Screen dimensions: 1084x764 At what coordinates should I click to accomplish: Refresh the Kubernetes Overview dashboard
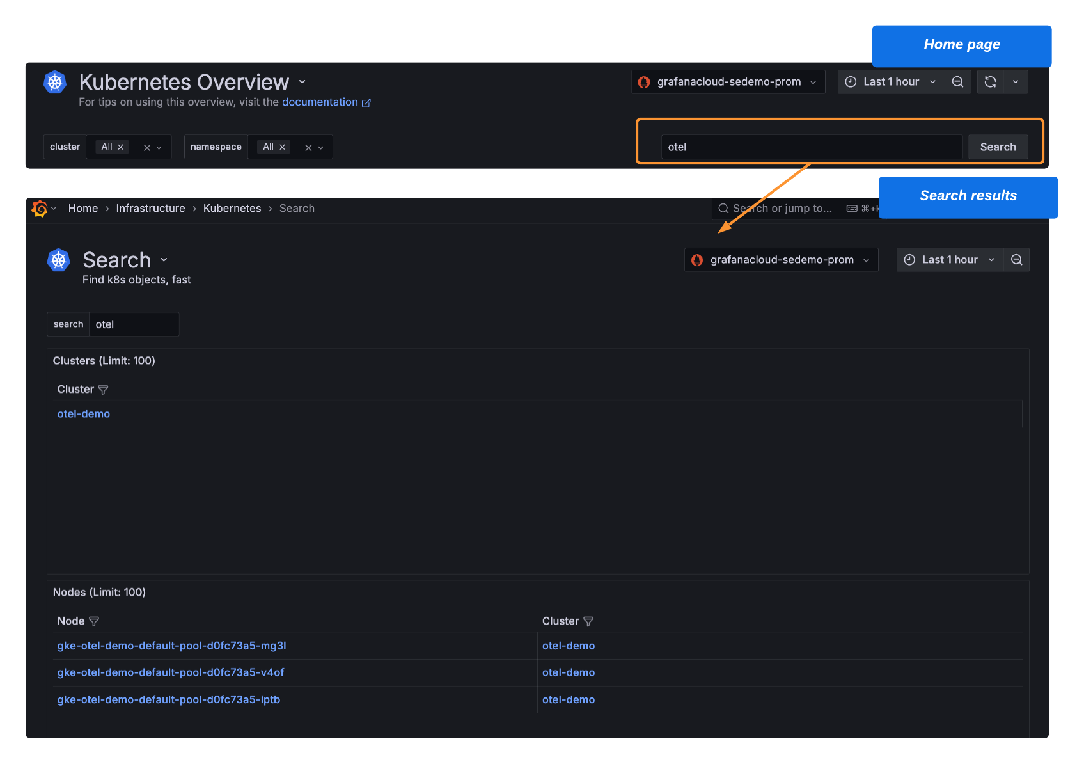990,82
